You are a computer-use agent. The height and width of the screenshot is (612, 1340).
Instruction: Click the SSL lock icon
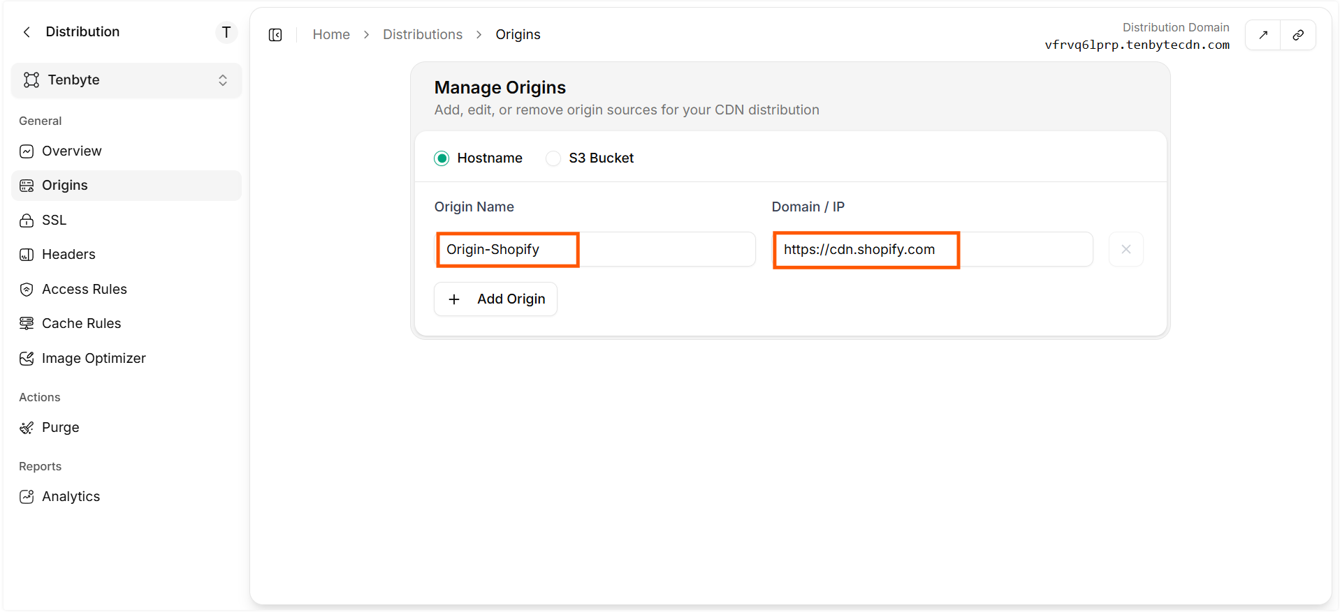coord(27,221)
